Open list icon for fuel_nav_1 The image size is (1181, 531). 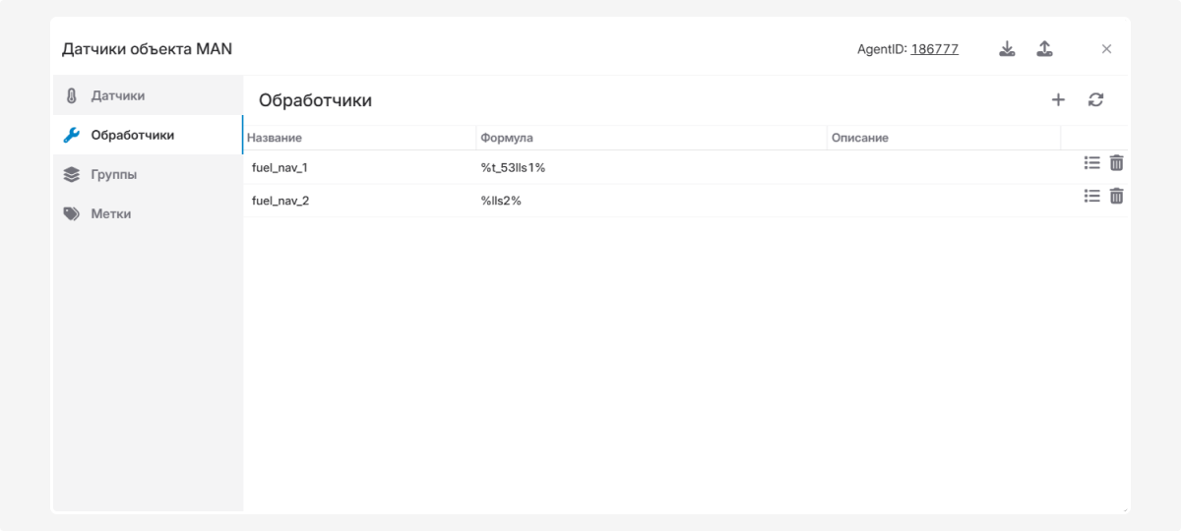point(1091,163)
